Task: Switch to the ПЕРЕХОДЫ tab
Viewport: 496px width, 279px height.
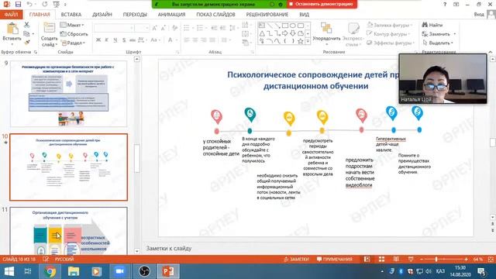Action: tap(135, 15)
